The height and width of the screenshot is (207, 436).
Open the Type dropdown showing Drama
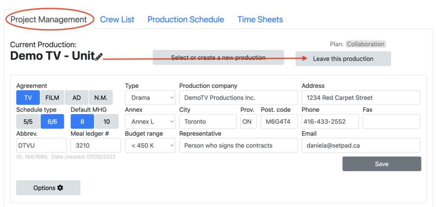point(150,98)
